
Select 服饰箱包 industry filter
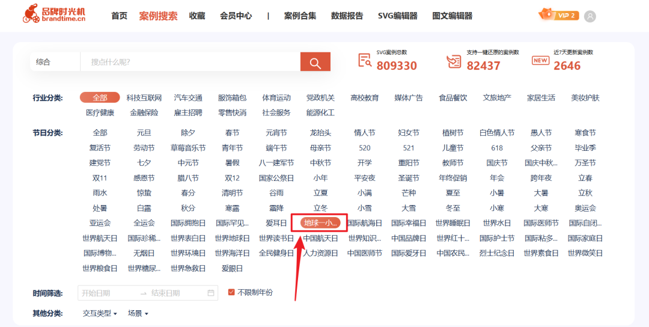click(x=232, y=98)
